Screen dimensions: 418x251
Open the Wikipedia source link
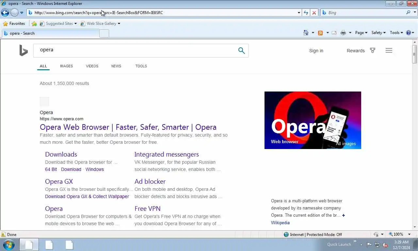(x=280, y=223)
